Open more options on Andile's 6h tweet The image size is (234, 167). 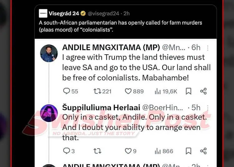pos(208,48)
